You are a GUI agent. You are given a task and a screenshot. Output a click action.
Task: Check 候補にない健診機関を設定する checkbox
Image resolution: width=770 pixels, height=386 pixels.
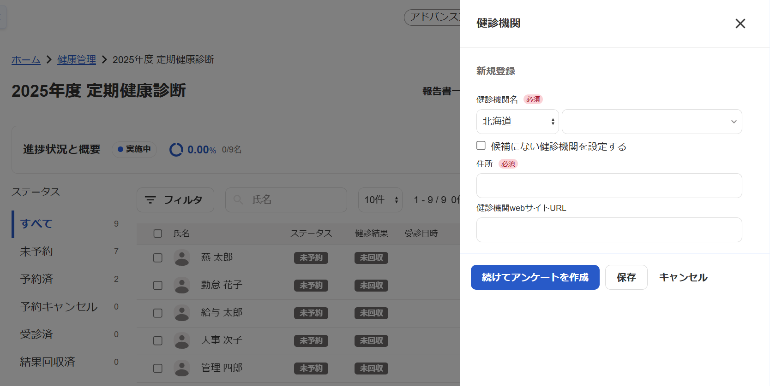[x=481, y=146]
